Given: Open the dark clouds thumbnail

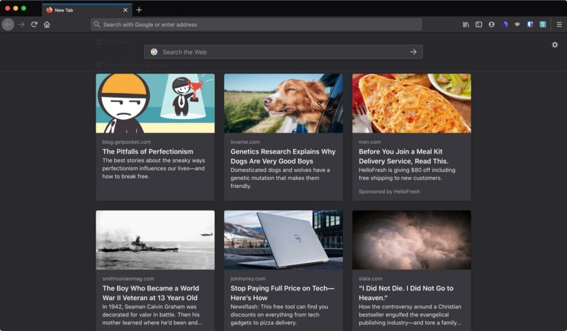Looking at the screenshot, I should 411,240.
